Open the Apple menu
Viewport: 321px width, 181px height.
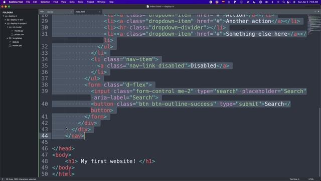click(x=5, y=2)
